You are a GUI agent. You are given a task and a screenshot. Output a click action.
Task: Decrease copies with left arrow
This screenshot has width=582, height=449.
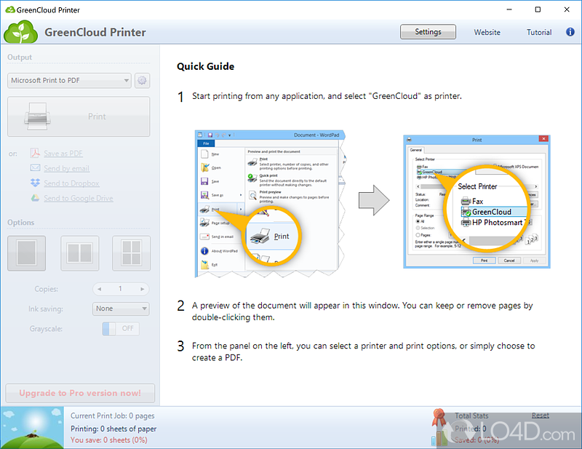(x=99, y=289)
